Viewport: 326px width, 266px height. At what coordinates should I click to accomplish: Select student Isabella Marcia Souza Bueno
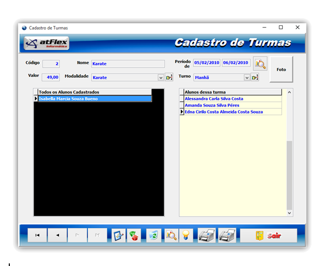[x=95, y=99]
